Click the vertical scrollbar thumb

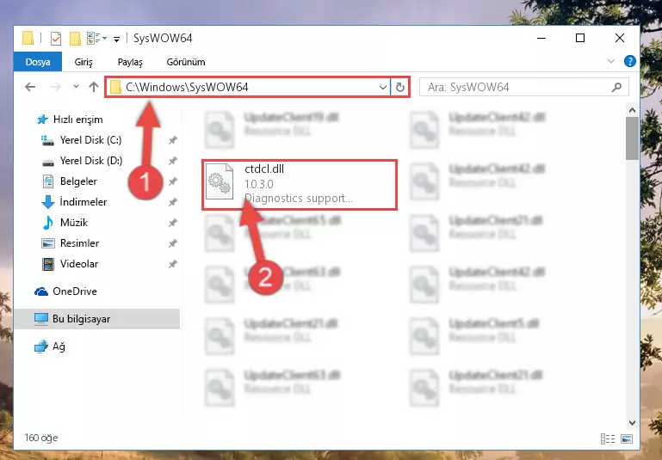point(632,138)
